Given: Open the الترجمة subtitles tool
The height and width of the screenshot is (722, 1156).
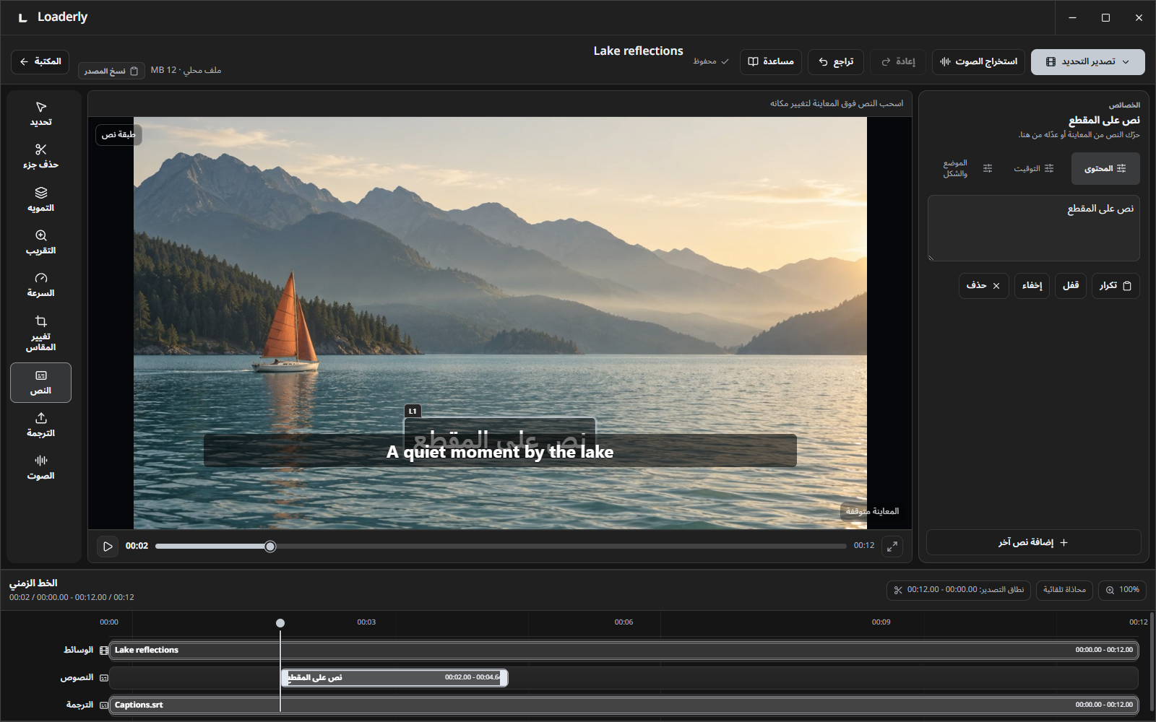Looking at the screenshot, I should point(40,425).
